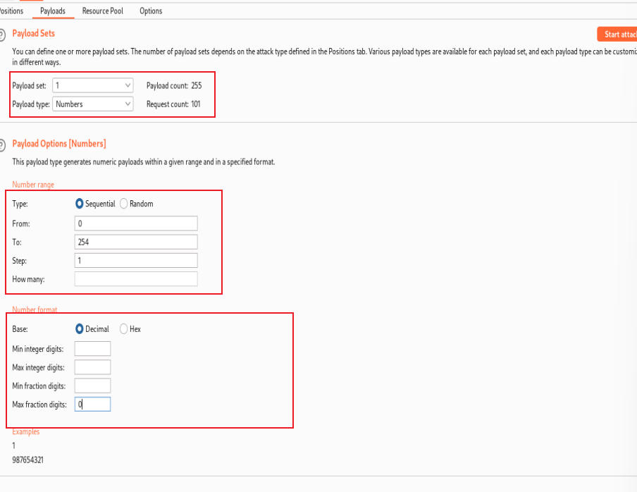
Task: Open the Resource Pool tab
Action: click(x=102, y=11)
